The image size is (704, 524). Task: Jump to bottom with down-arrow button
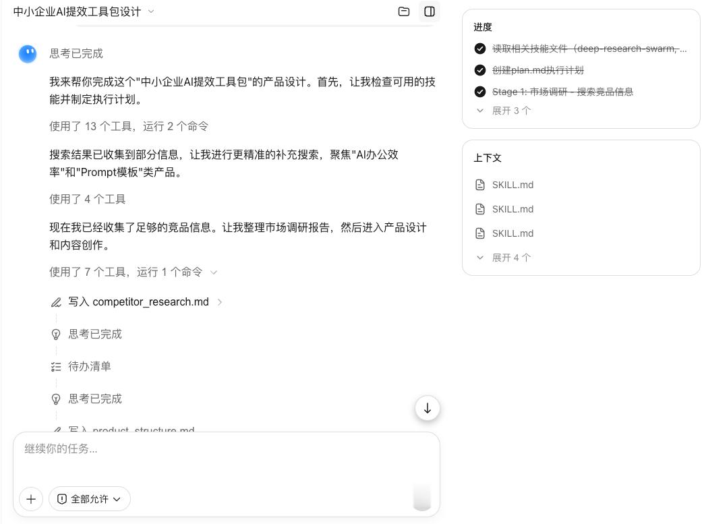(427, 408)
